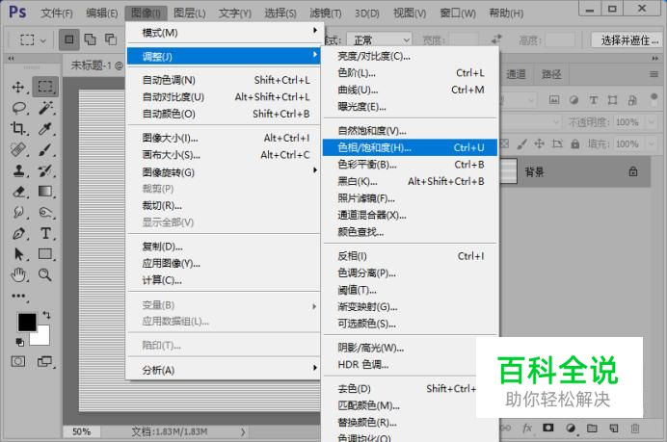The image size is (667, 442).
Task: Select the Magic Wand tool
Action: pyautogui.click(x=45, y=108)
